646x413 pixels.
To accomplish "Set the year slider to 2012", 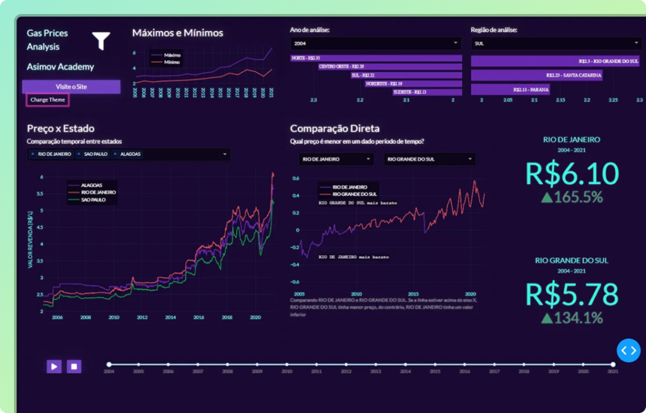I will 346,365.
